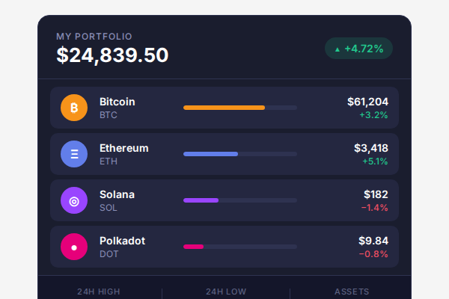
Task: Click the blue Ethereum coin icon
Action: pos(74,154)
